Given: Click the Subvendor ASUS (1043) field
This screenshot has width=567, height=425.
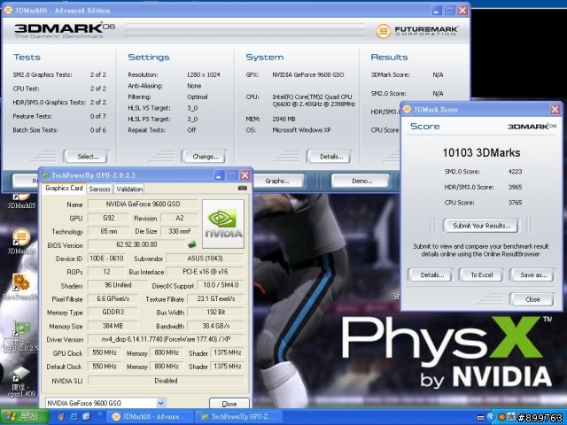Looking at the screenshot, I should [205, 259].
